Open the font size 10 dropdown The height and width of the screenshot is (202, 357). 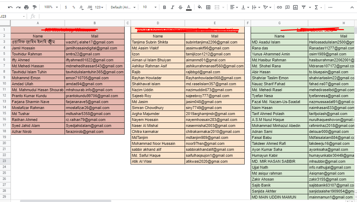pos(150,7)
